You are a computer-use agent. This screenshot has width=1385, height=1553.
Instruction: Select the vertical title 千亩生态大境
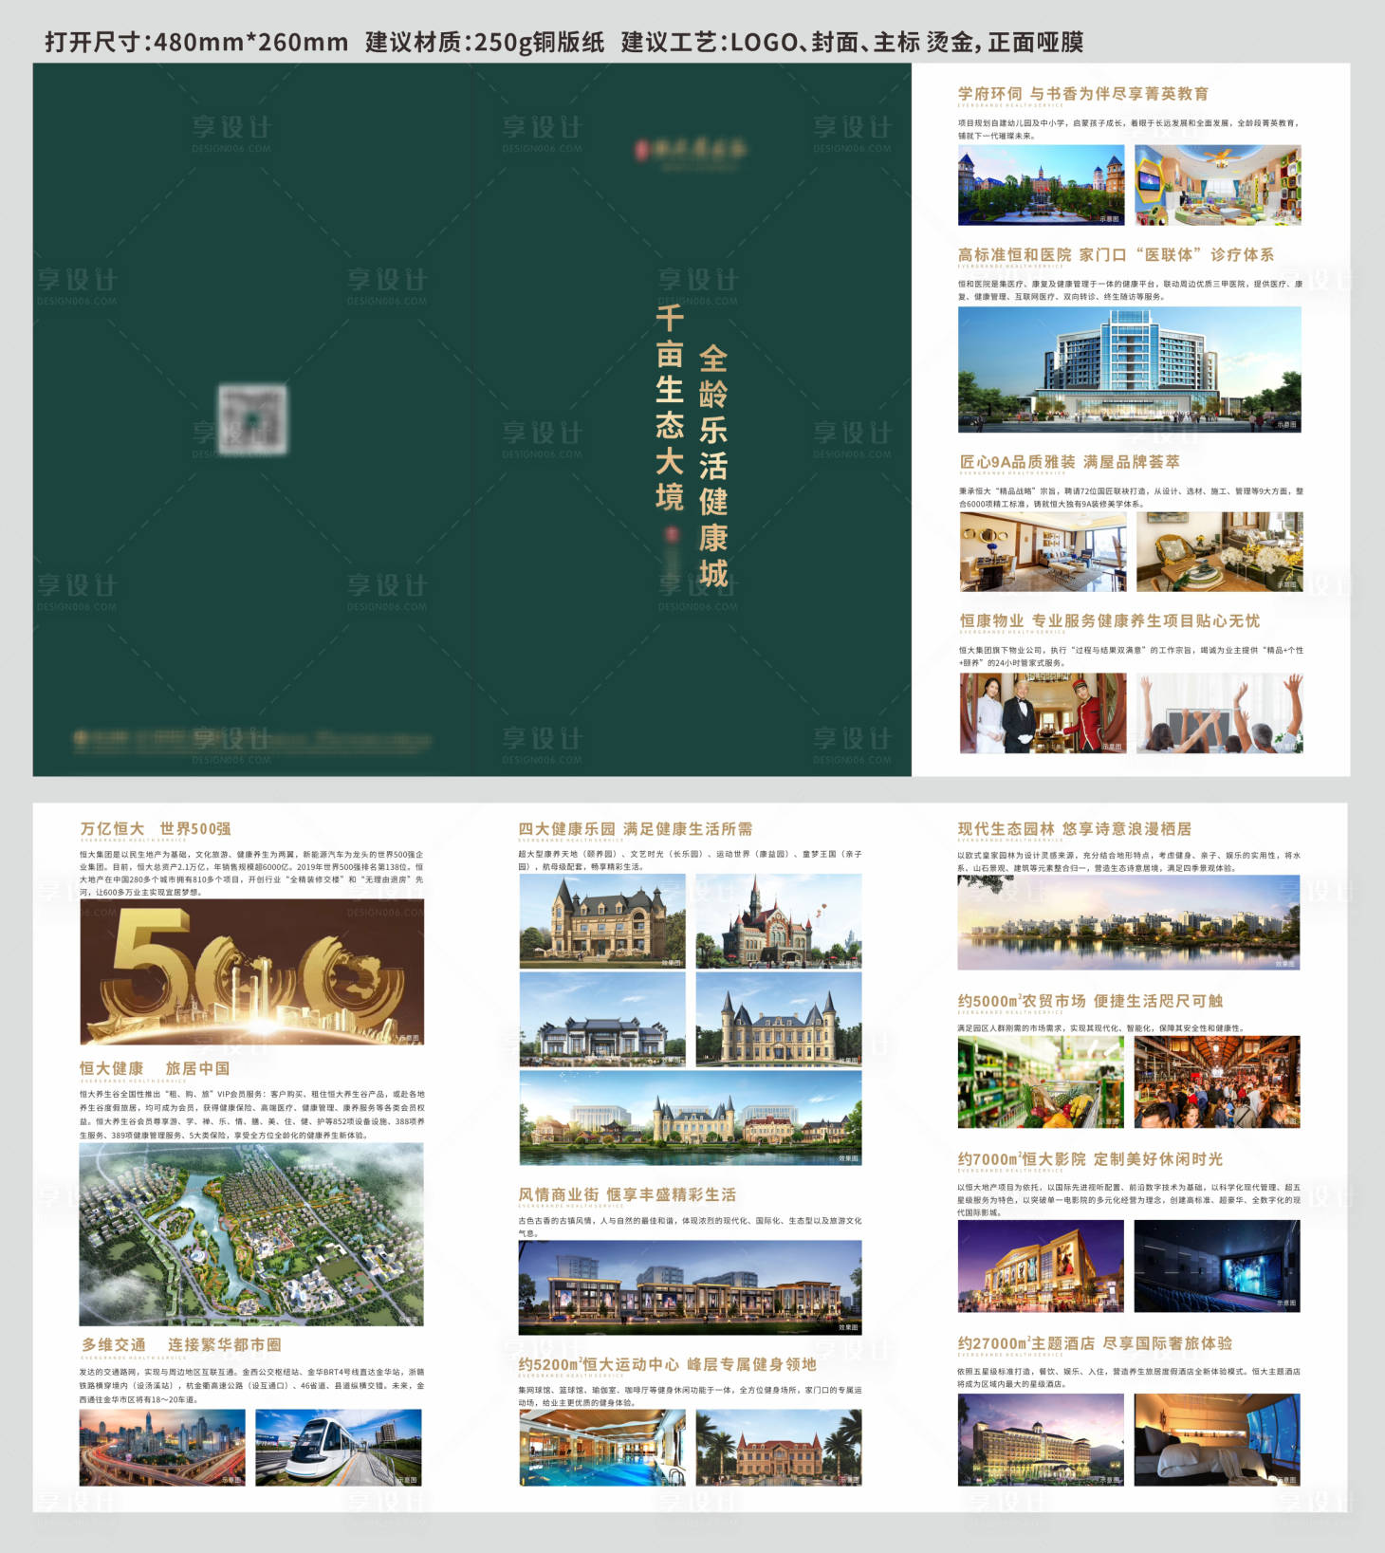670,408
